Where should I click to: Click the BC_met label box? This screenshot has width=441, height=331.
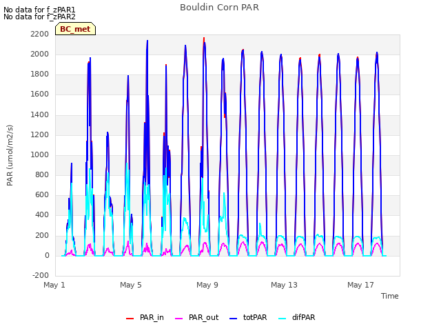tap(75, 29)
